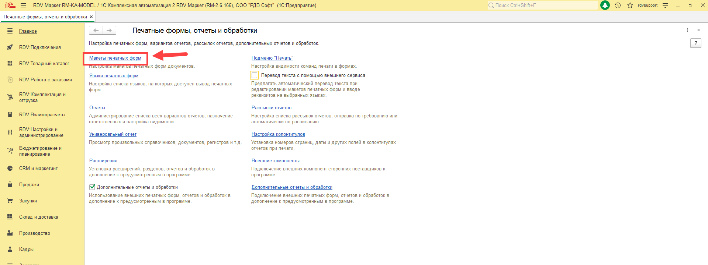Click the icon beside RDV:Настройки и администрирование
The width and height of the screenshot is (708, 265).
coord(10,132)
